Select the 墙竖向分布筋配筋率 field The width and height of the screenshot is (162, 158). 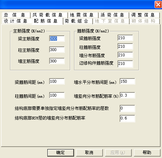click(x=127, y=95)
